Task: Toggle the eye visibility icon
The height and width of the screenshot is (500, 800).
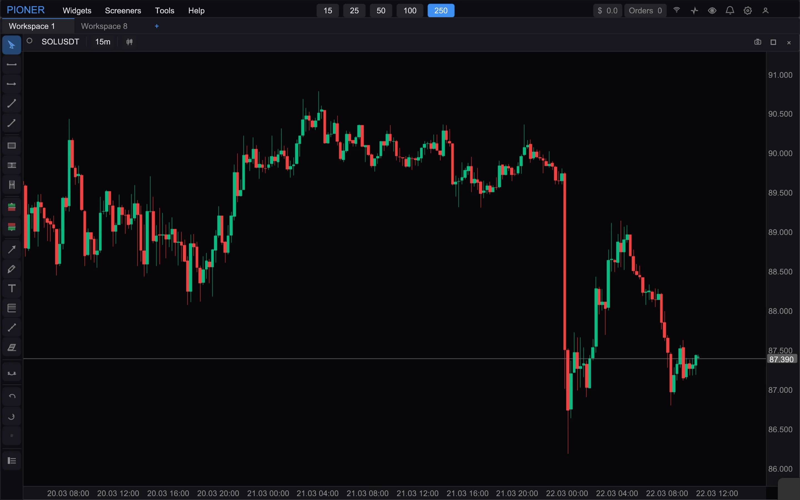Action: click(712, 11)
